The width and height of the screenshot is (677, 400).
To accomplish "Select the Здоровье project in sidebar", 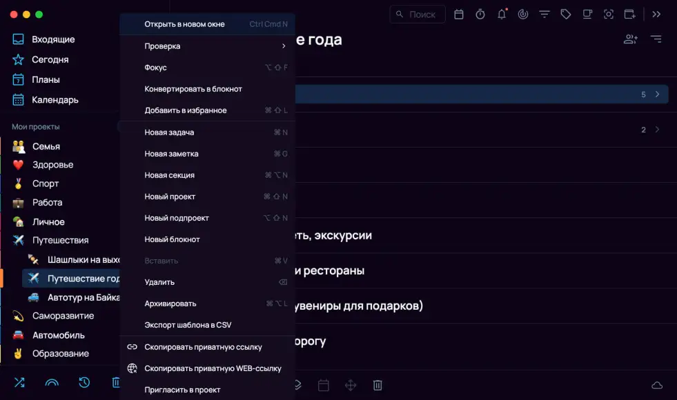I will point(52,165).
